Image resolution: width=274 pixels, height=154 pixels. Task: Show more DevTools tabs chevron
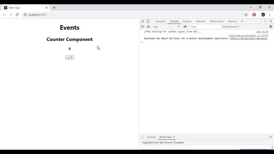[242, 21]
